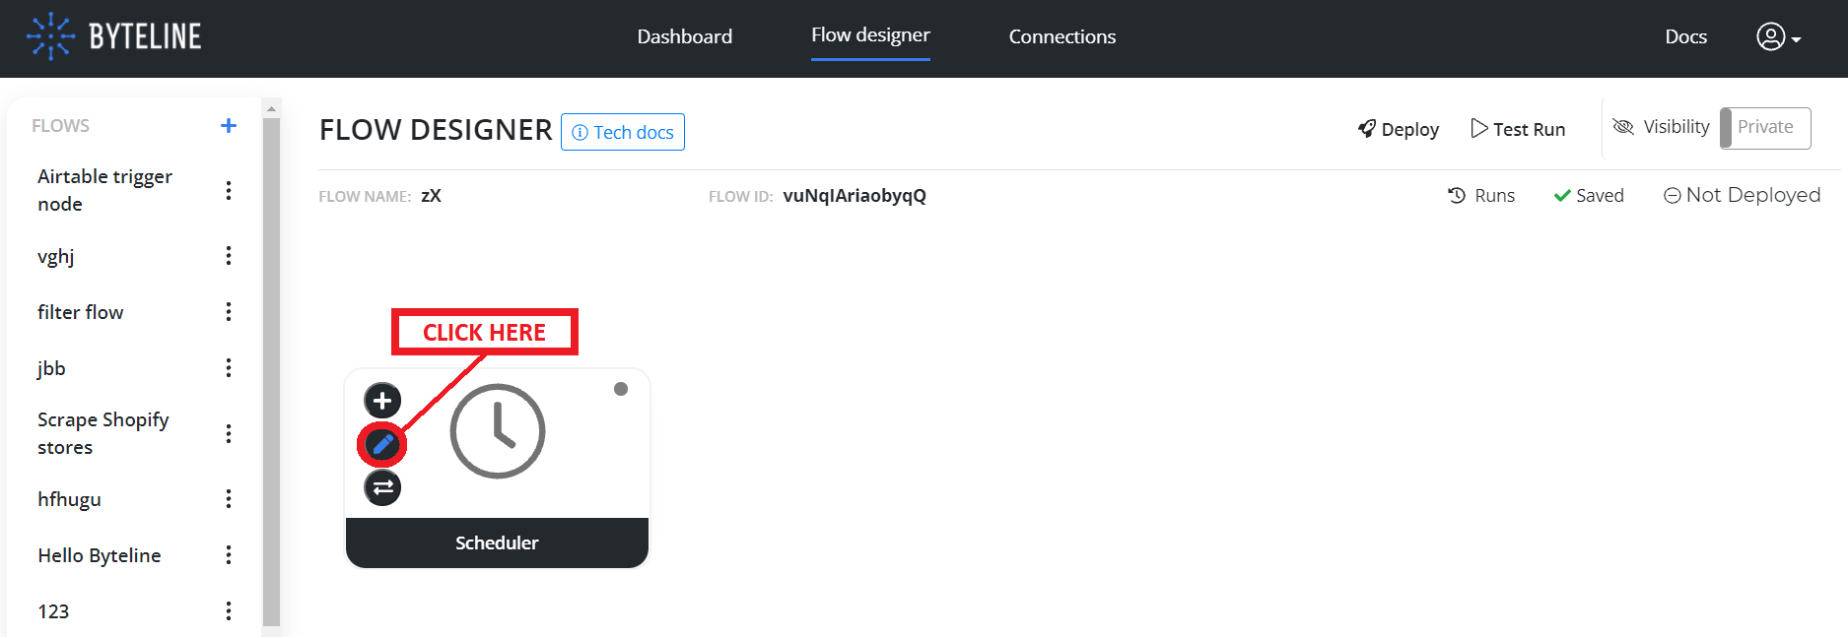Toggle the Private visibility switch

[x=1765, y=128]
